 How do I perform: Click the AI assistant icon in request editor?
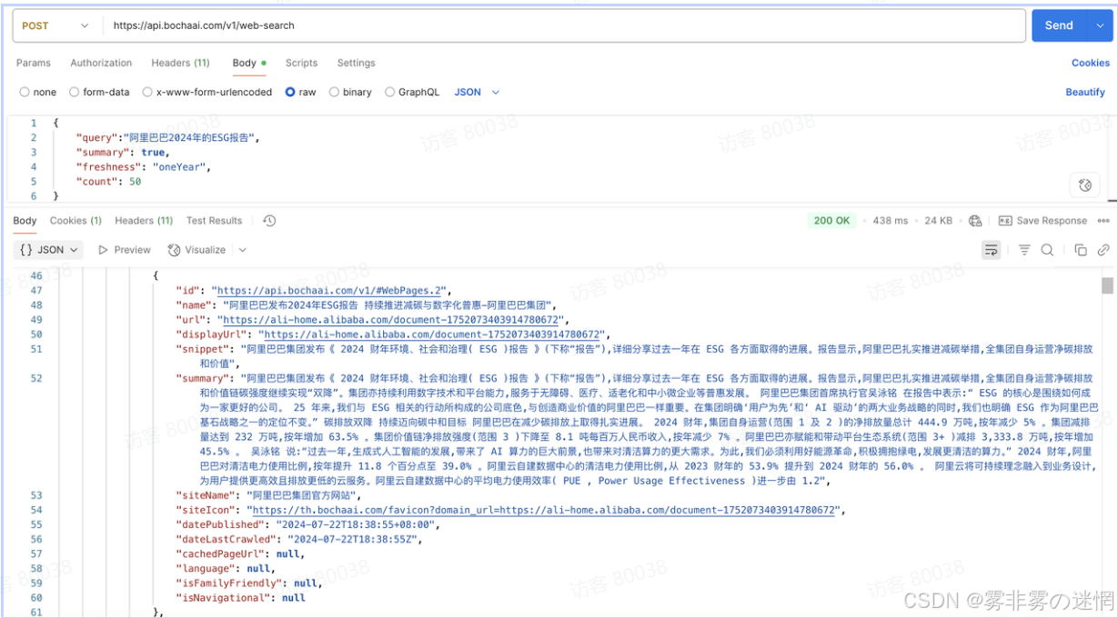tap(1084, 185)
